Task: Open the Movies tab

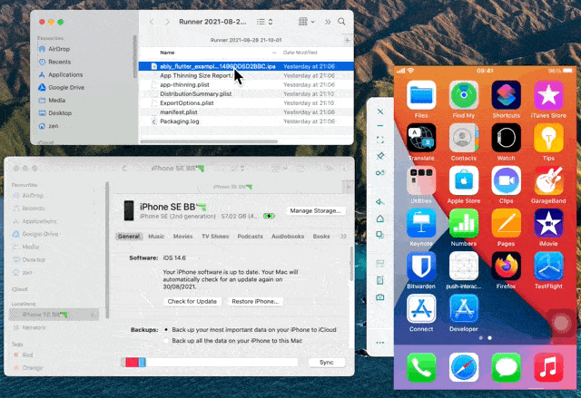Action: pyautogui.click(x=183, y=236)
